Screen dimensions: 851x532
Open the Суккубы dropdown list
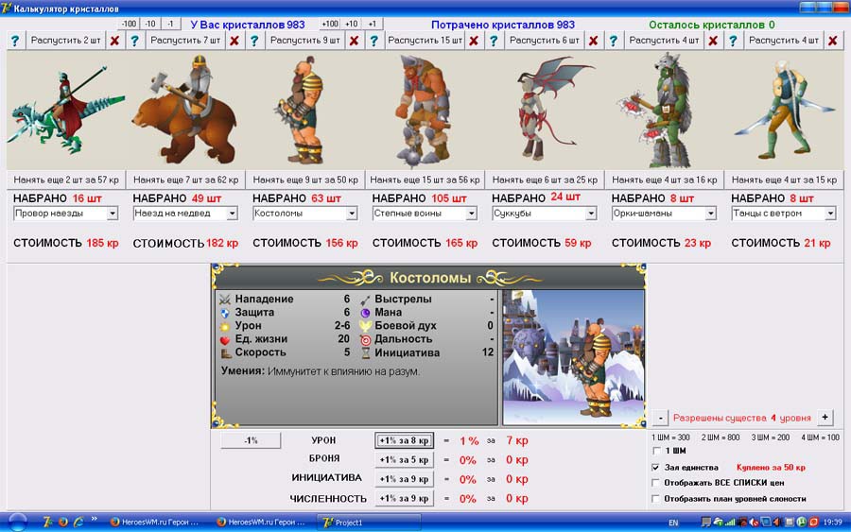[591, 214]
